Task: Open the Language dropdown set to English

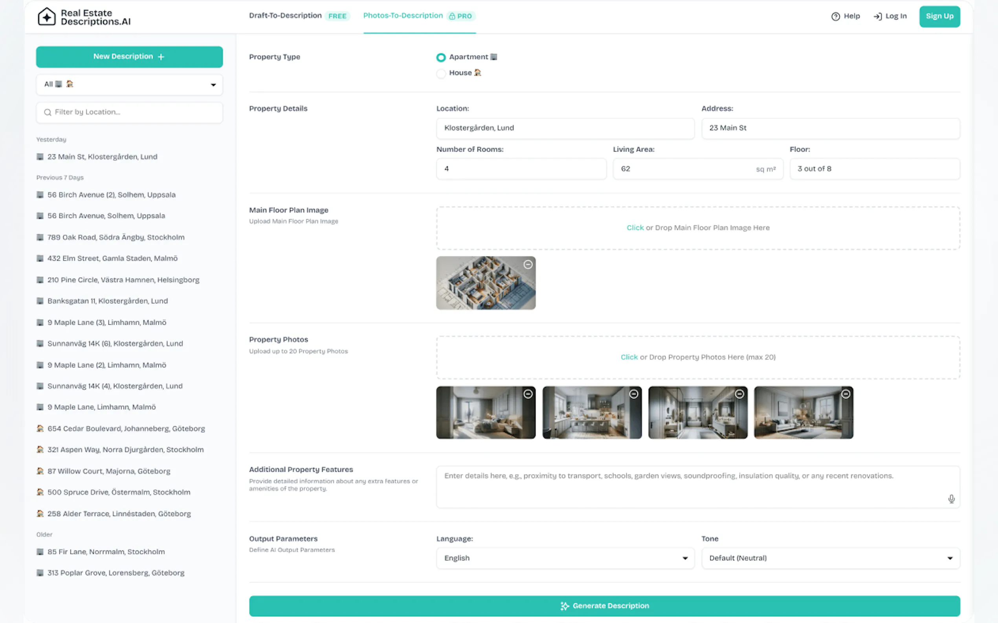Action: point(565,558)
